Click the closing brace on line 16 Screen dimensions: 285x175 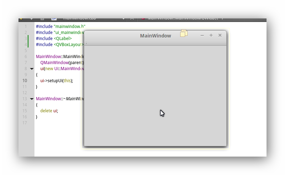37,117
